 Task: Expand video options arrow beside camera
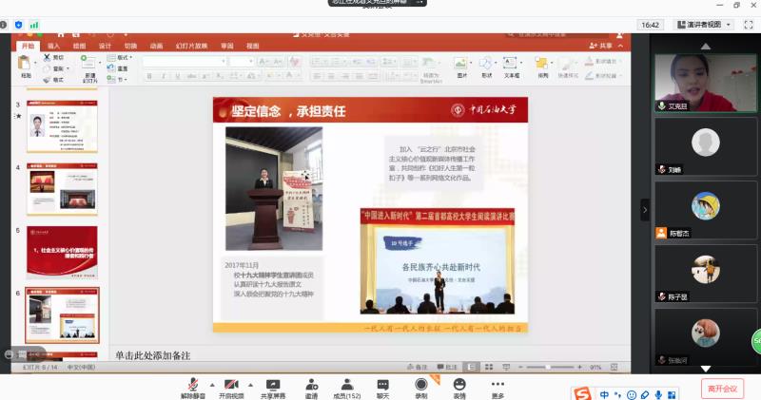249,383
